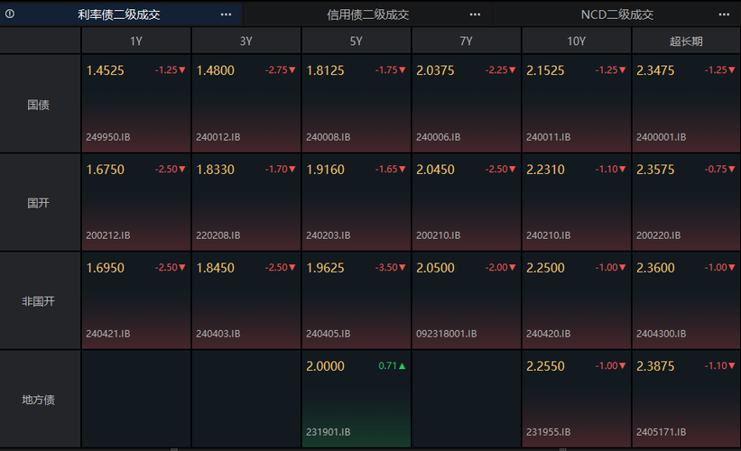This screenshot has width=741, height=451.
Task: Click the 1.4525 国债 1Y yield value
Action: 105,70
